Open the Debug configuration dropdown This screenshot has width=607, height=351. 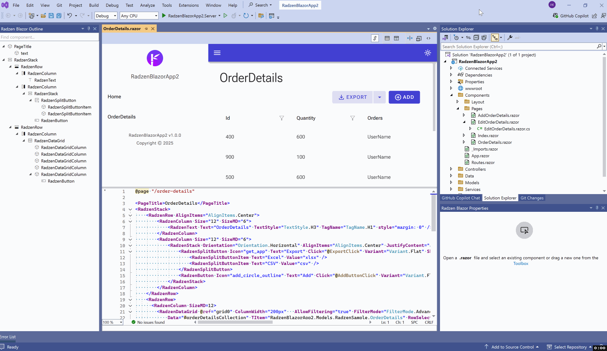tap(106, 16)
